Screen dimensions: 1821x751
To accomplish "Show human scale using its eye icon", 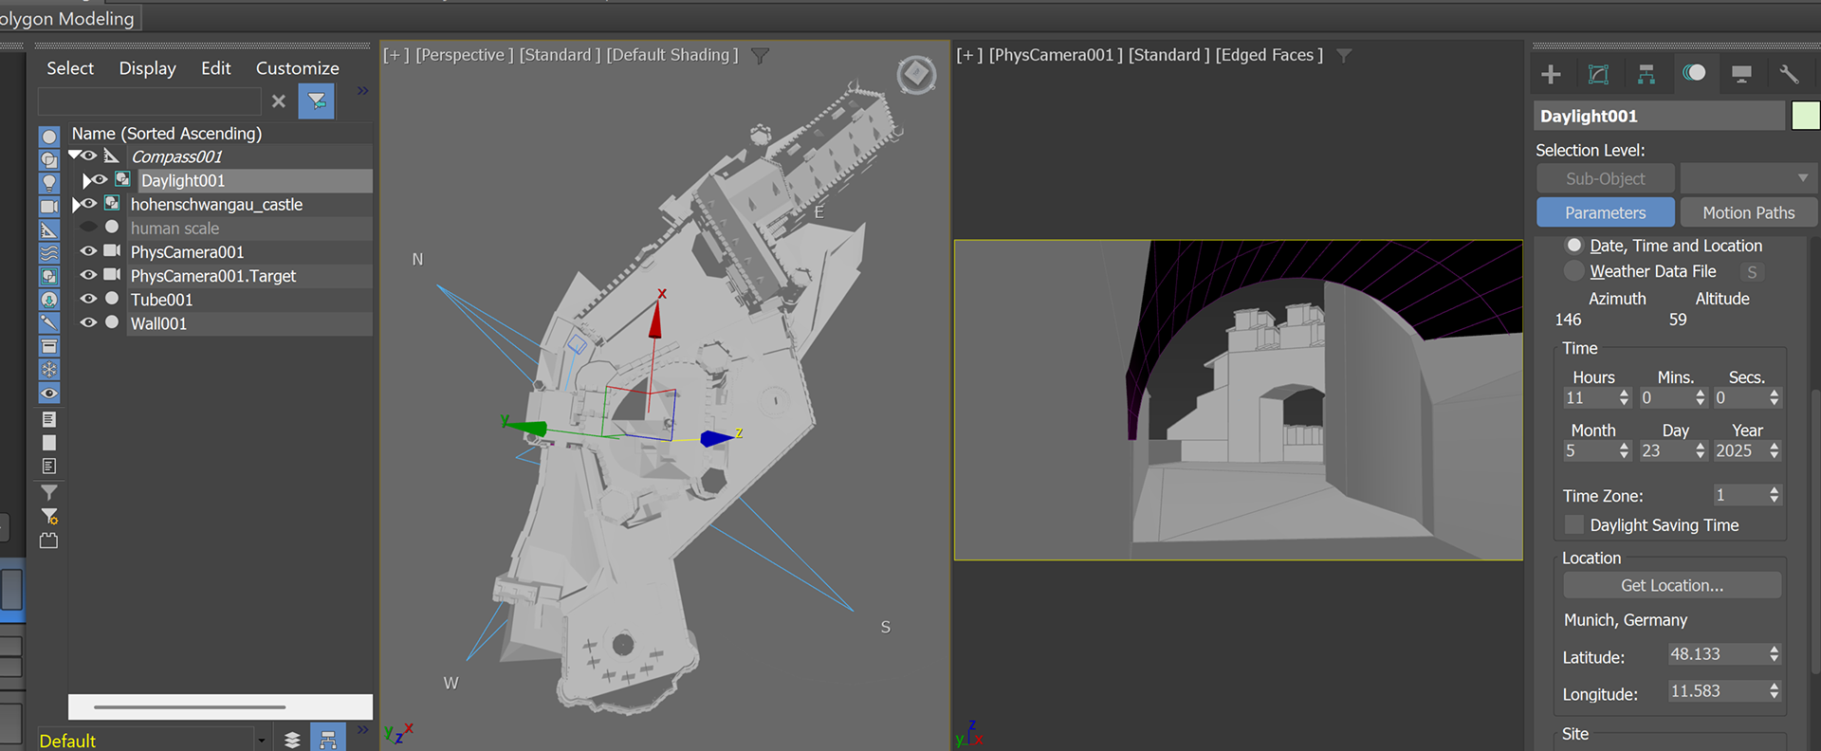I will tap(88, 227).
